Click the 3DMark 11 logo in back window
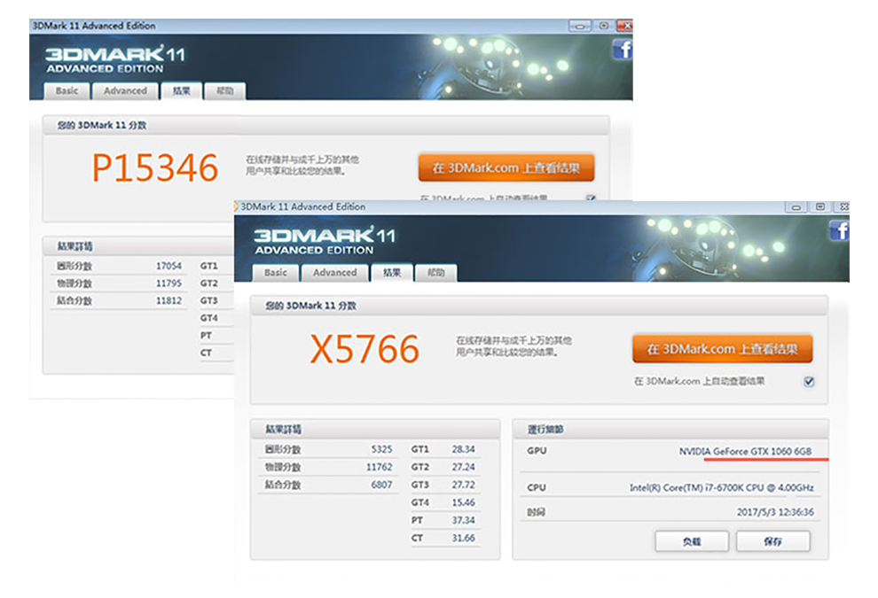Viewport: 878px width, 598px height. tap(114, 59)
